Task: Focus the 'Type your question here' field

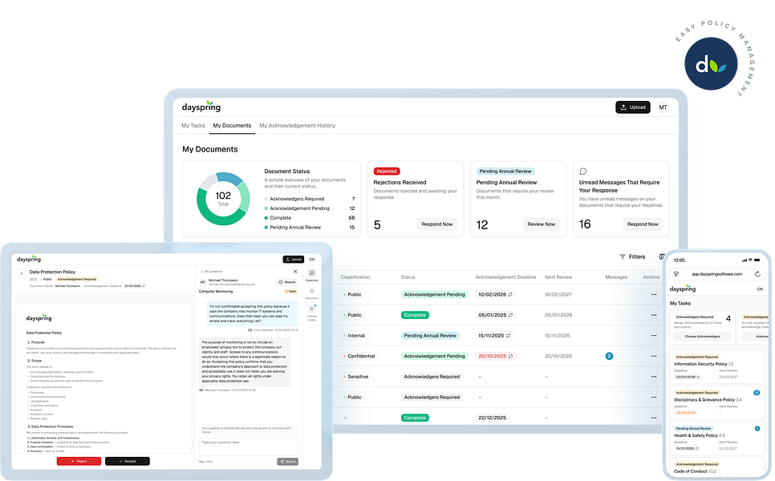Action: 248,447
